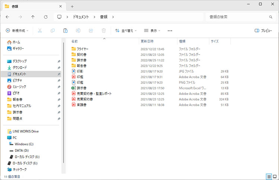The image size is (279, 180).
Task: Click the Up arrow navigation icon
Action: pyautogui.click(x=33, y=17)
